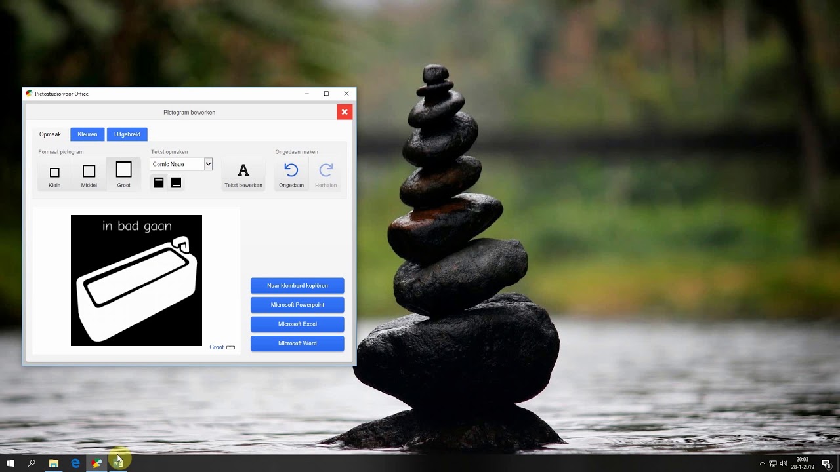Switch to the Kleuren tab

(87, 134)
